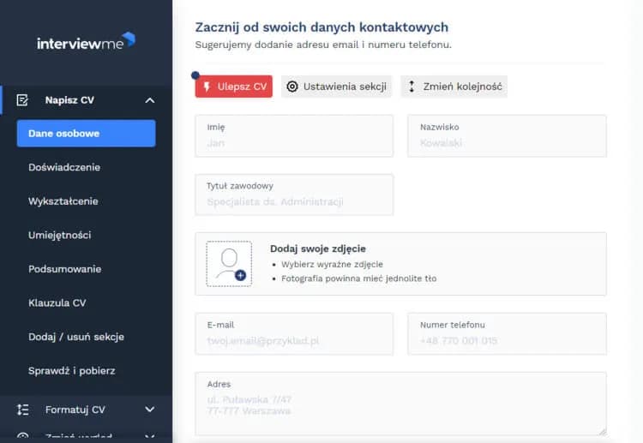643x443 pixels.
Task: Click the arrows icon in Zmień kolejność
Action: click(412, 87)
